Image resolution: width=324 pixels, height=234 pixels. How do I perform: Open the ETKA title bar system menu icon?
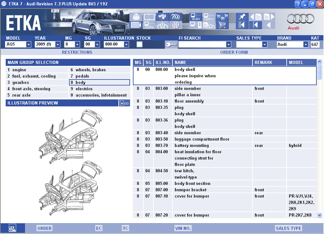4,4
